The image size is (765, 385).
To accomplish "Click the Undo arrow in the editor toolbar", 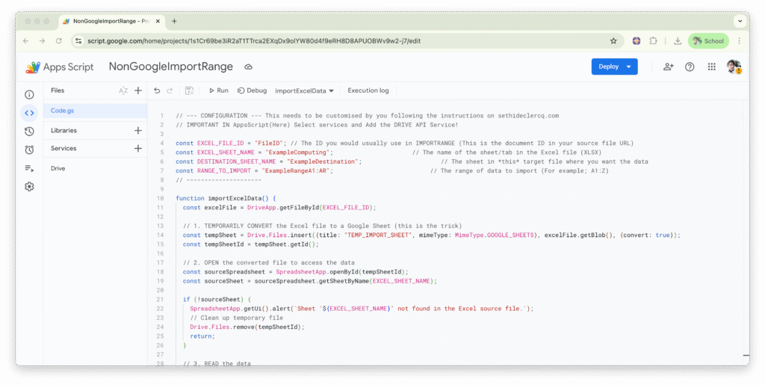I will click(x=157, y=90).
